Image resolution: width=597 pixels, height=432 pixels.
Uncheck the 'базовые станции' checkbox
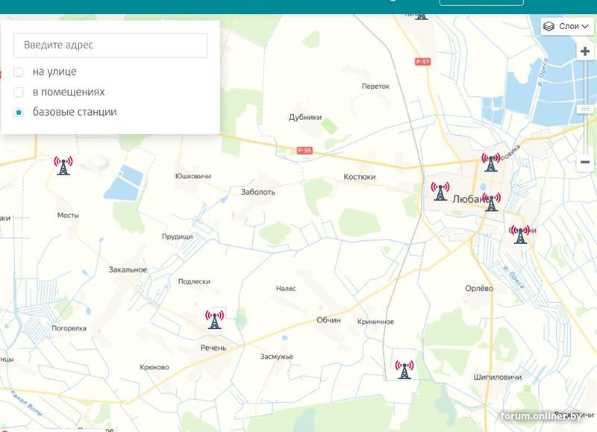tap(19, 113)
